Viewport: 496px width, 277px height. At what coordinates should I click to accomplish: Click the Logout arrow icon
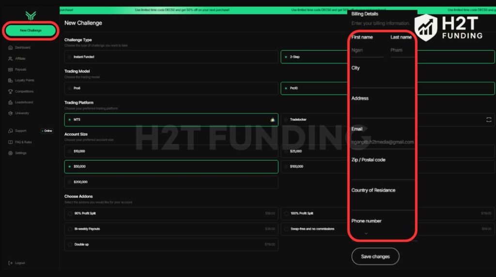pyautogui.click(x=11, y=263)
